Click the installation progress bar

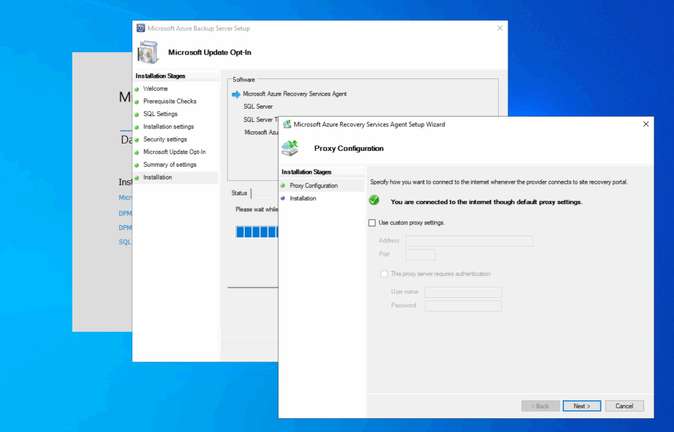257,232
